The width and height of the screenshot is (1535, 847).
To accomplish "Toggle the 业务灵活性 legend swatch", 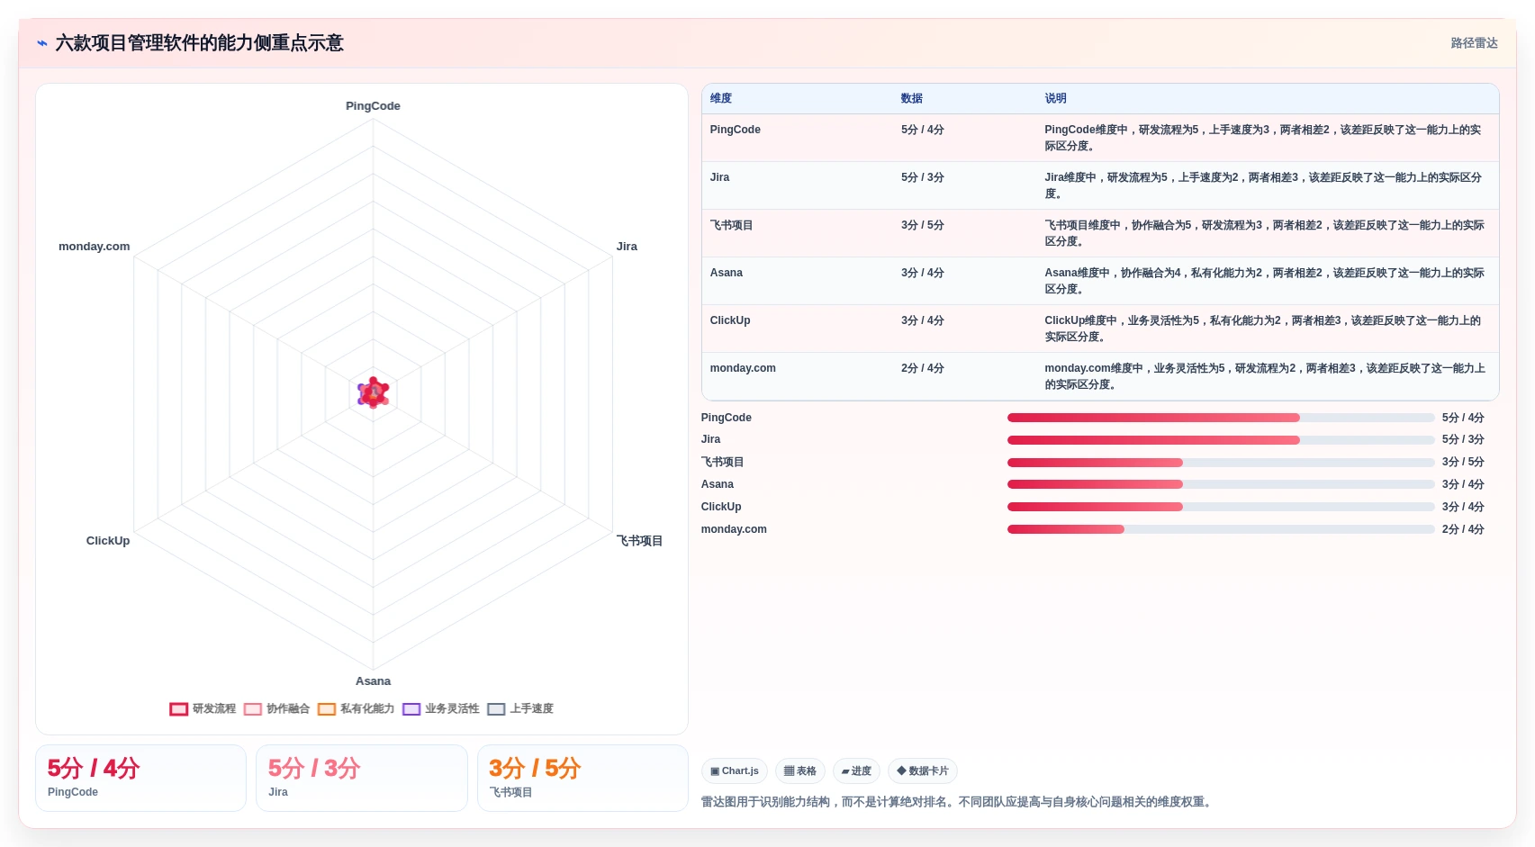I will [411, 709].
